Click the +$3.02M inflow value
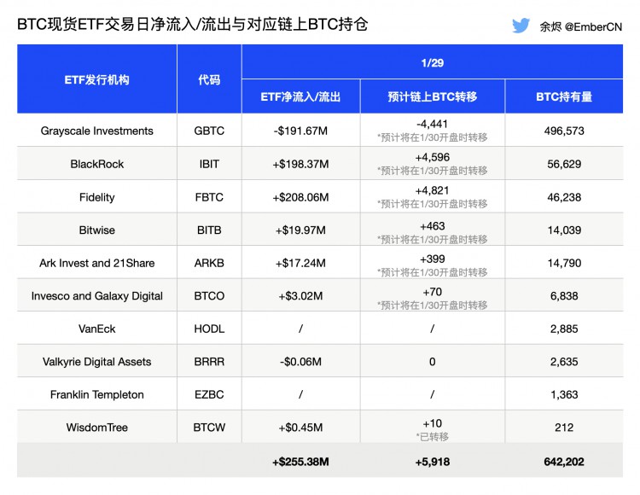Viewport: 640px width, 495px height. (301, 296)
